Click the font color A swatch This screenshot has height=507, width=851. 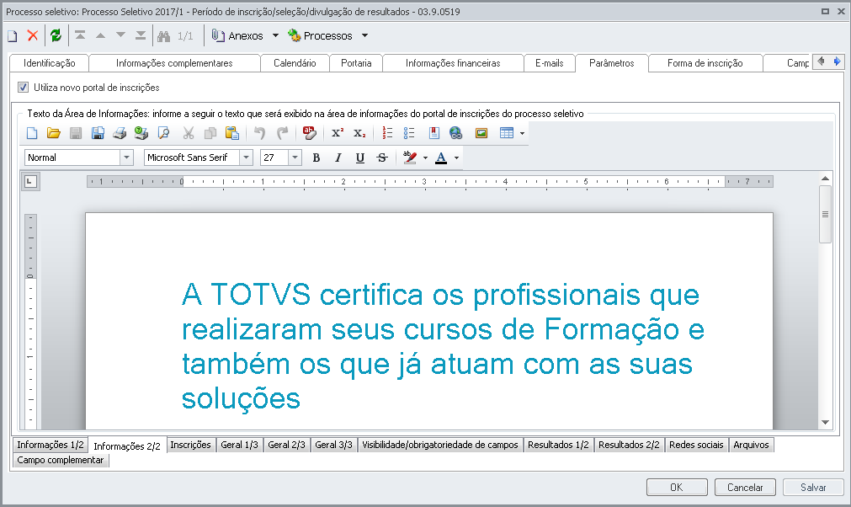(x=441, y=158)
